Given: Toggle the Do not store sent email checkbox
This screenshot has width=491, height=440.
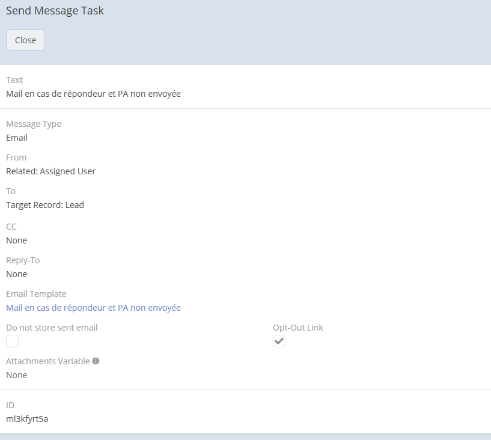Looking at the screenshot, I should coord(13,341).
